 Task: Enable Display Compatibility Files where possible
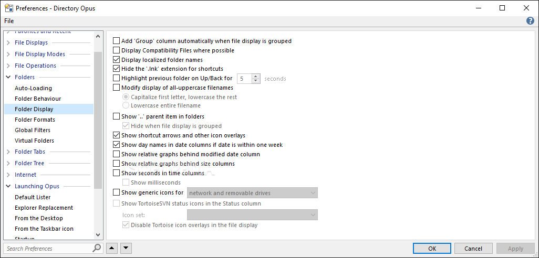[116, 50]
